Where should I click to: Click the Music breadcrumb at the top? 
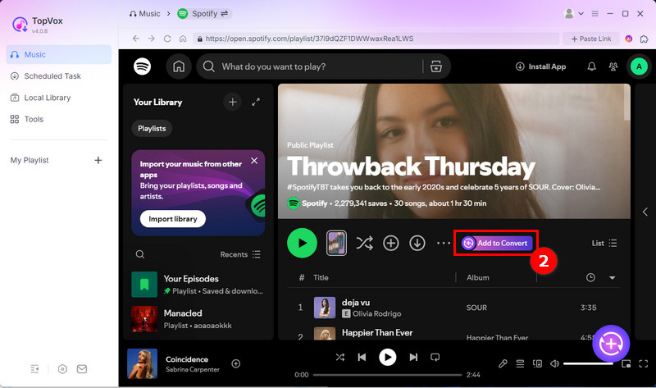pyautogui.click(x=145, y=14)
